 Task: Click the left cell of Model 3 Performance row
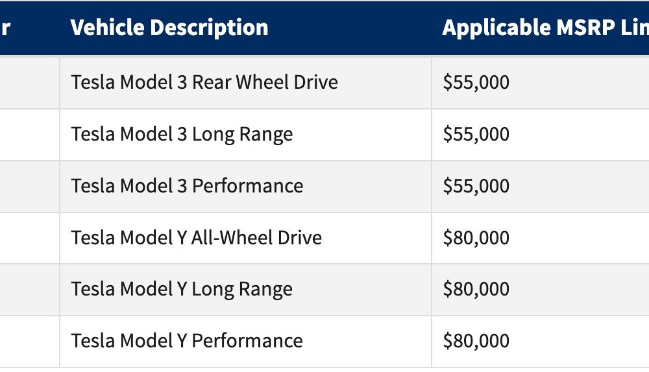tap(30, 187)
